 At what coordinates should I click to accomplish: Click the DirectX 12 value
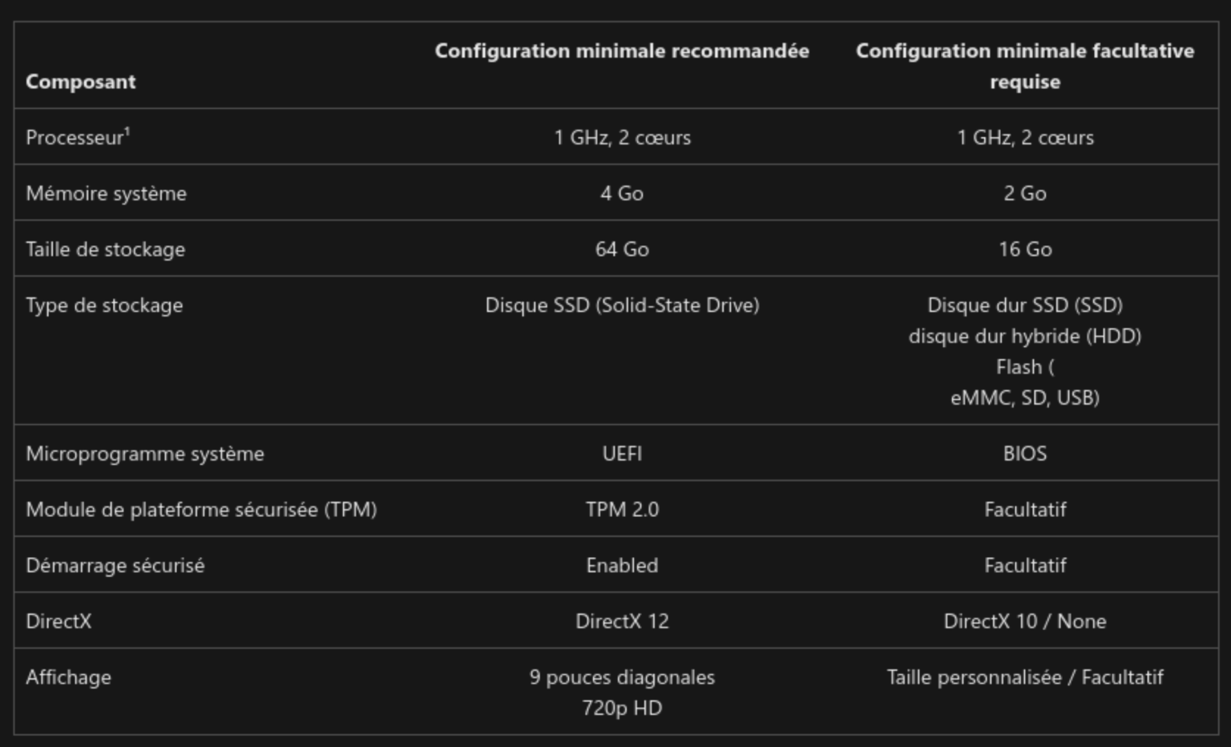click(x=622, y=621)
